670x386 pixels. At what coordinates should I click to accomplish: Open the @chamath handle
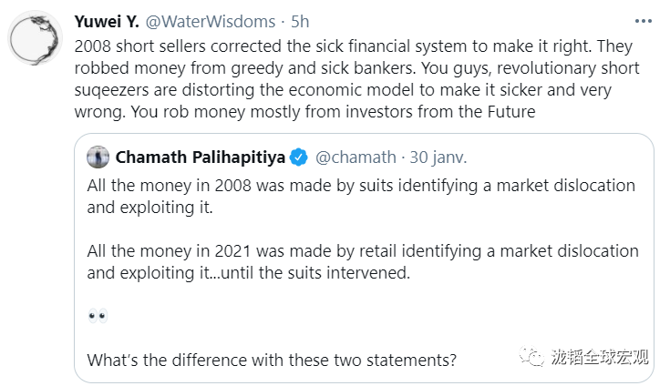pos(356,157)
